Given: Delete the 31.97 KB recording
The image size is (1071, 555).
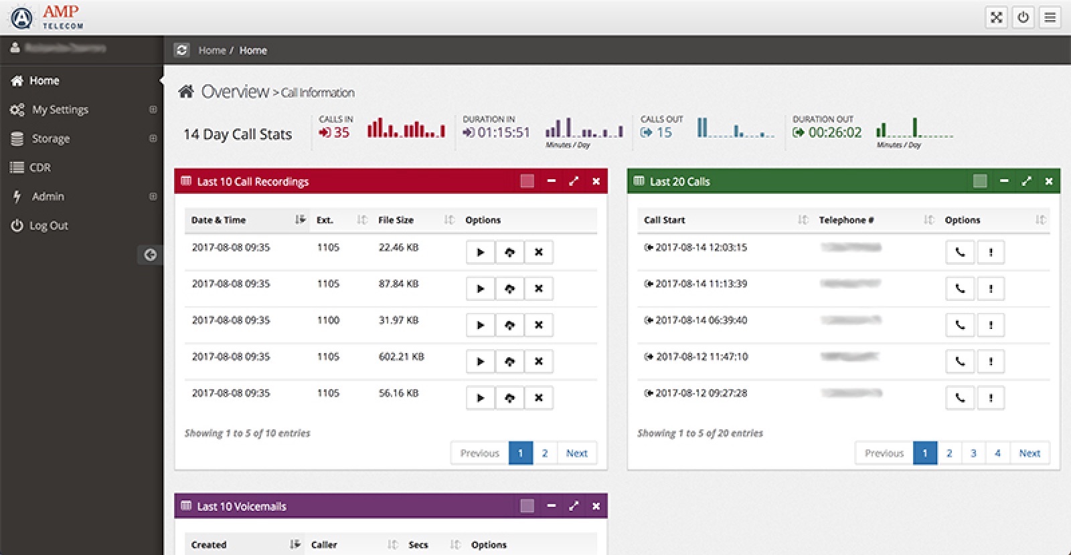Looking at the screenshot, I should point(538,325).
